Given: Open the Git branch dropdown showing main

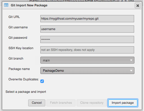Looking at the screenshot, I should 87,60.
